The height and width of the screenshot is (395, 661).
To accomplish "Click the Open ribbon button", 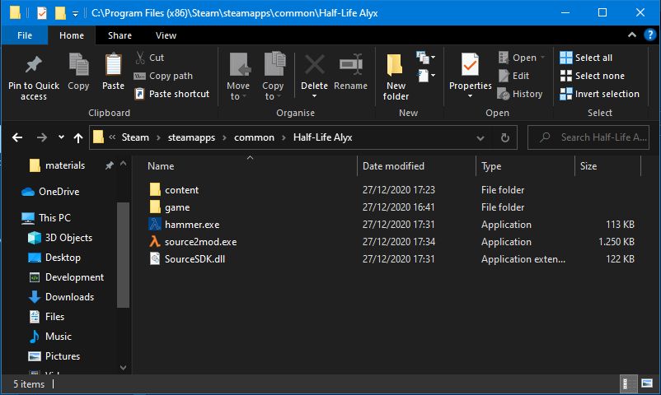I will [x=522, y=58].
